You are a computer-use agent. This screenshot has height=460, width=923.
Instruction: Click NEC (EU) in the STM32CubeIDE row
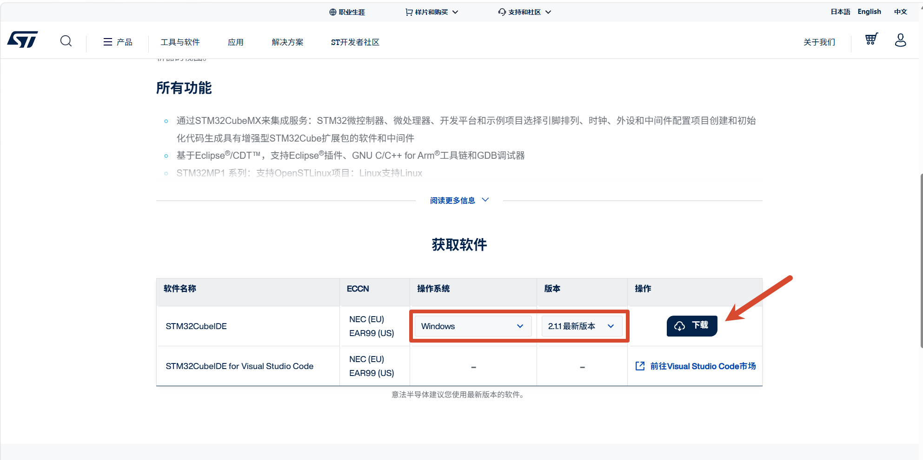(366, 319)
